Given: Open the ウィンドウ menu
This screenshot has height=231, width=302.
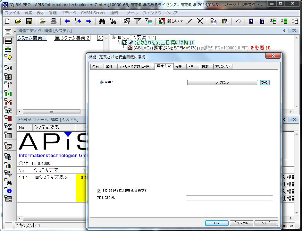Looking at the screenshot, I should 152,13.
